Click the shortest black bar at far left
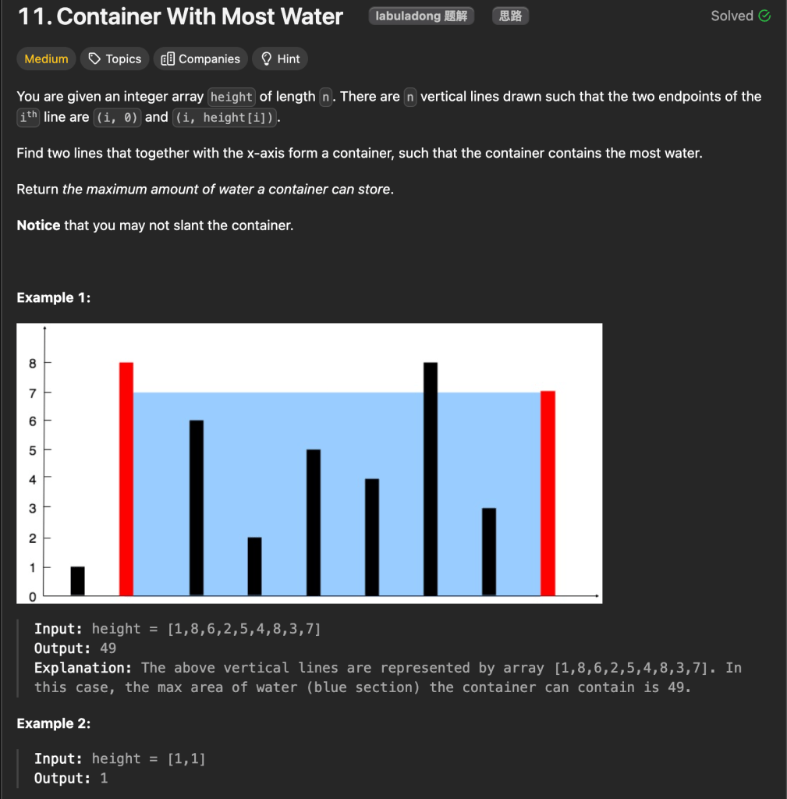 [x=77, y=581]
